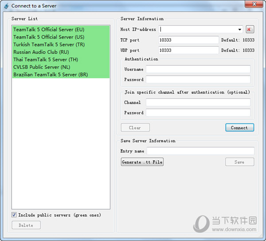Select Turkish TeamTalk 5 Server (TR)

point(61,44)
